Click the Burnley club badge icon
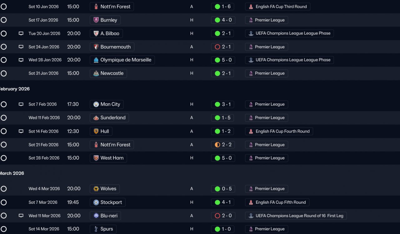Screen dimensions: 400x234 [96, 20]
